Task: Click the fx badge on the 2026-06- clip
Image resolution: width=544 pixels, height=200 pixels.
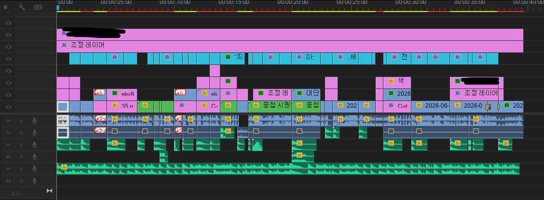Action: click(419, 106)
